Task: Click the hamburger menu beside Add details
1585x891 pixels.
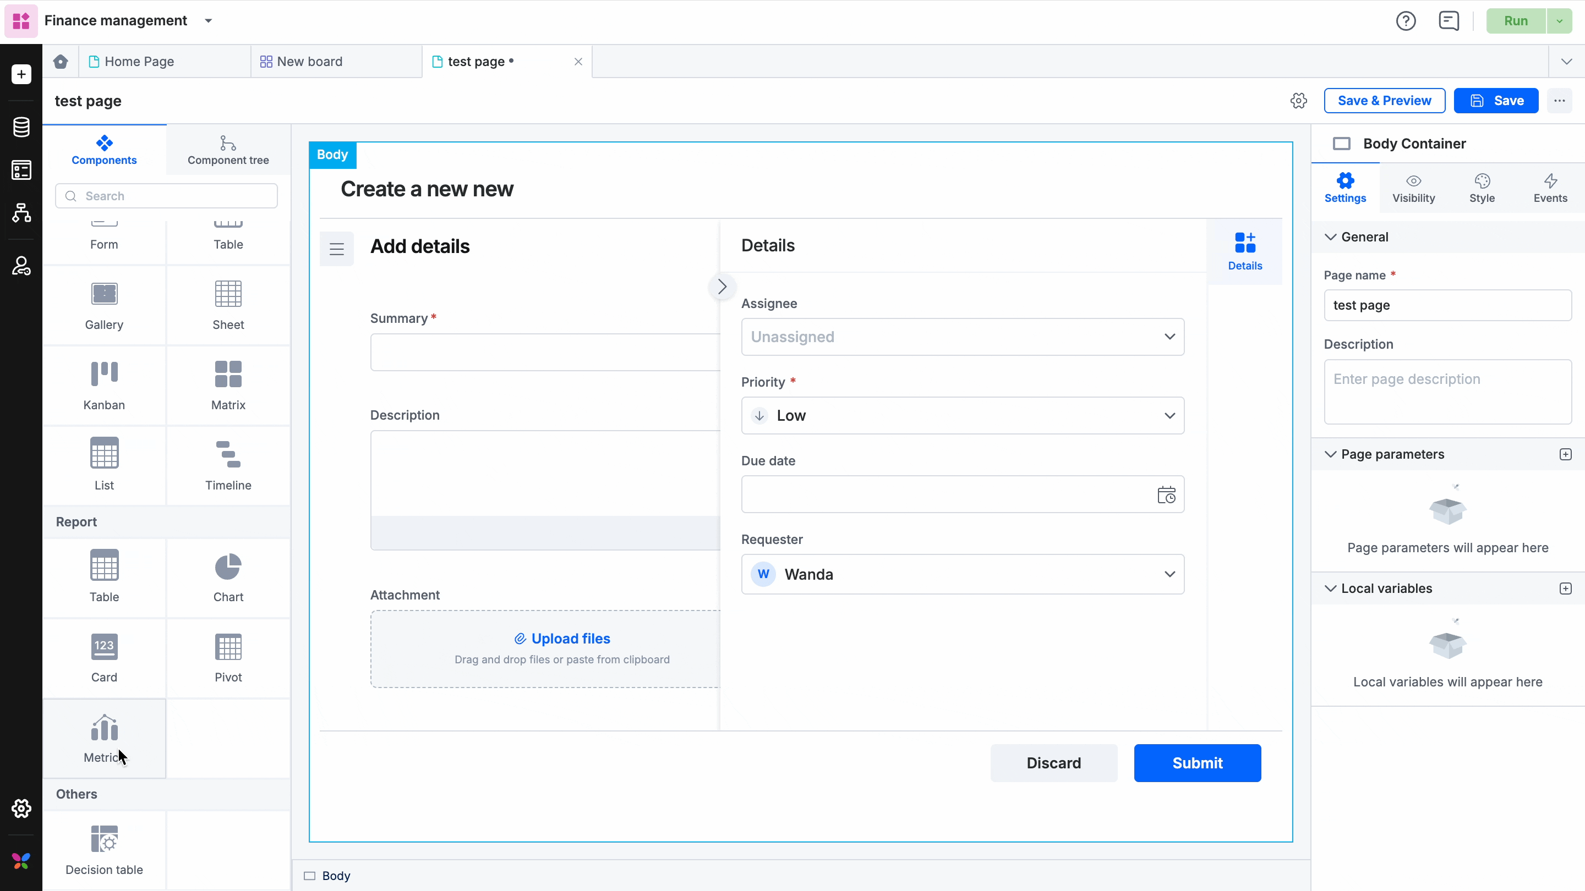Action: click(x=337, y=249)
